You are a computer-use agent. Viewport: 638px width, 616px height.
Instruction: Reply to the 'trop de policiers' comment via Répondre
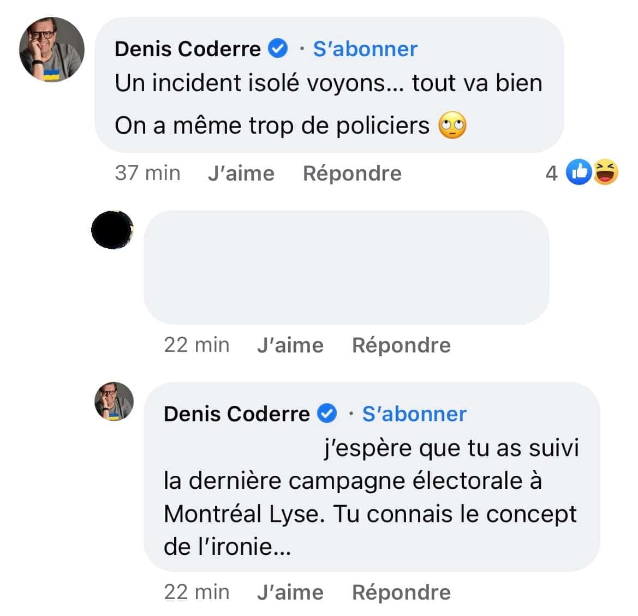point(352,174)
